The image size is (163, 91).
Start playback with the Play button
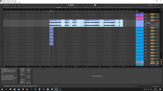coord(69,5)
